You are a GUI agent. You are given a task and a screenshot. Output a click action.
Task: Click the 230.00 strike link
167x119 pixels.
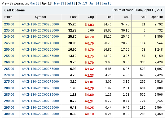coord(9,24)
